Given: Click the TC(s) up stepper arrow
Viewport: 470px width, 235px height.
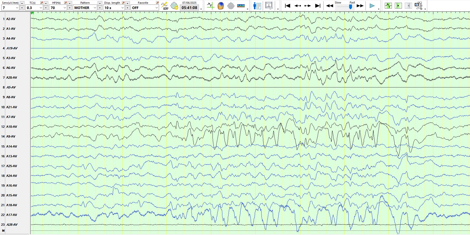Looking at the screenshot, I should (x=46, y=3).
